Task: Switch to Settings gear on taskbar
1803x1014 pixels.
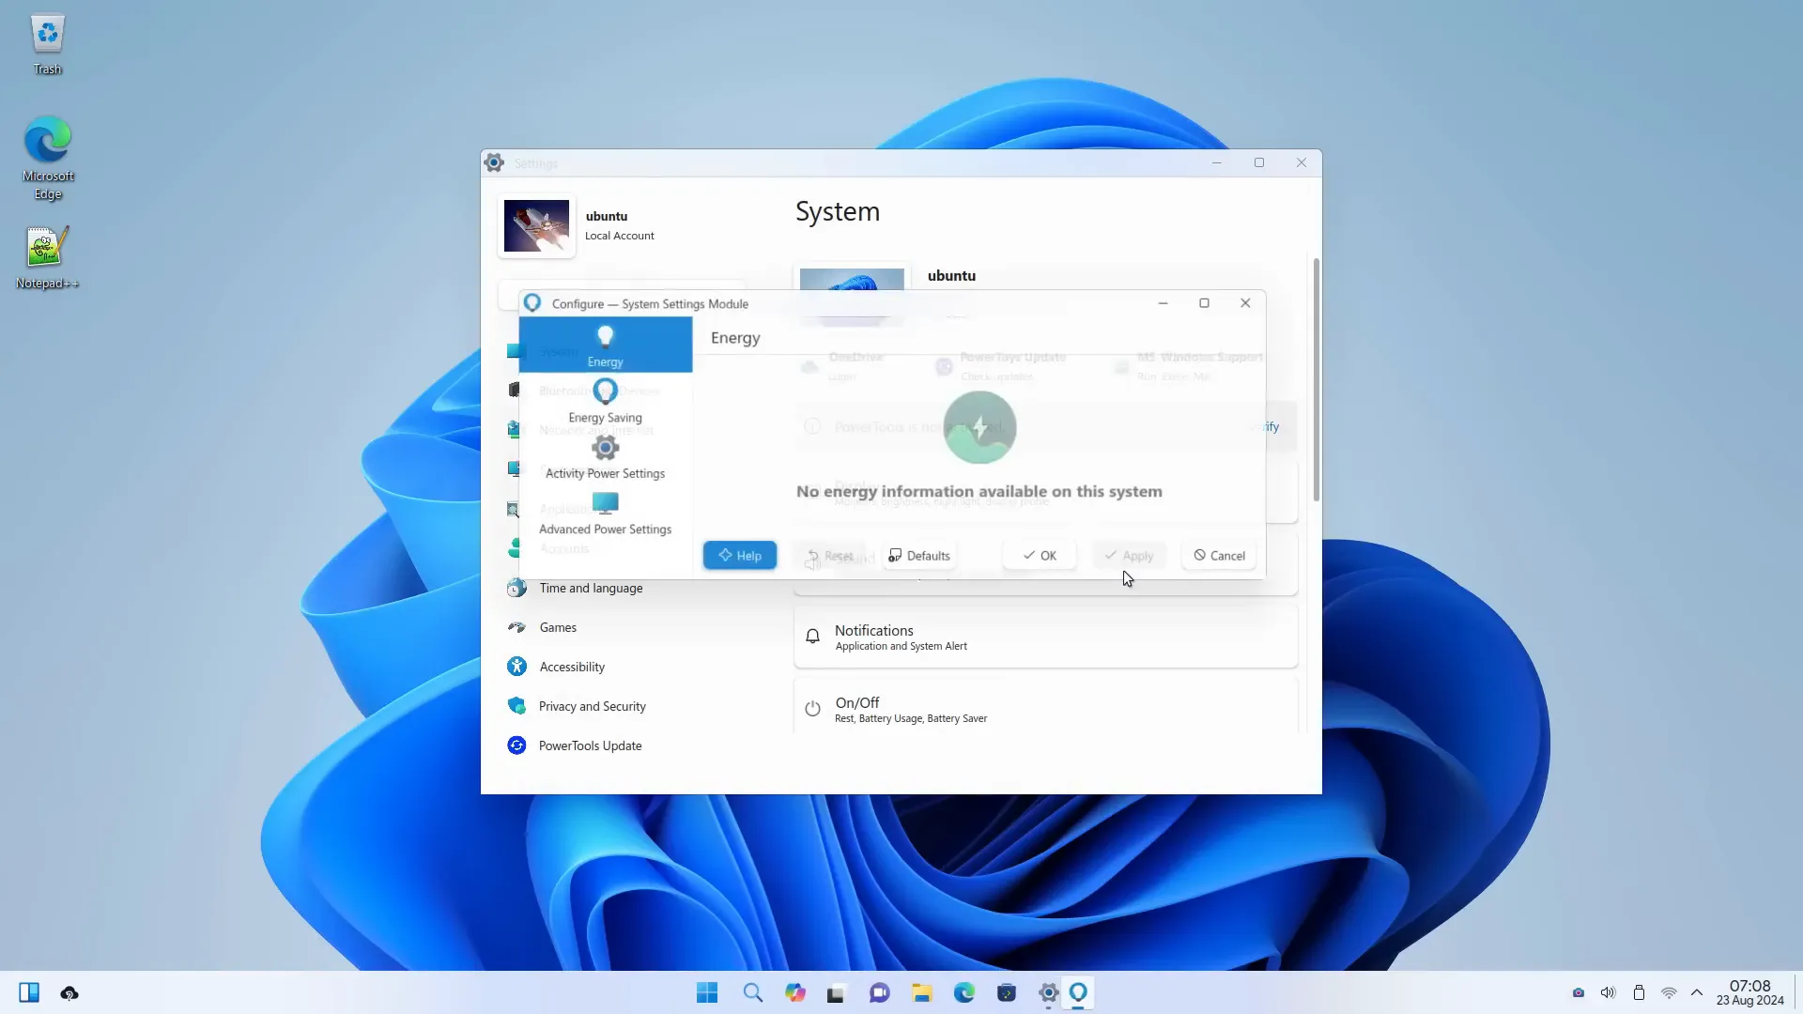Action: 1048,993
